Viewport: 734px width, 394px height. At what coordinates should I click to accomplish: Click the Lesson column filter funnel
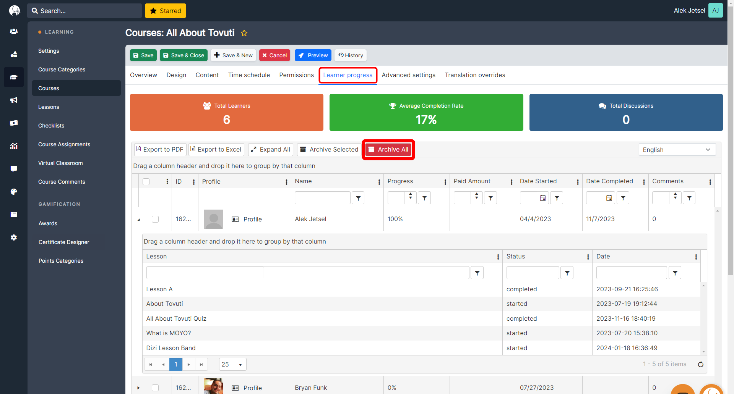[477, 273]
